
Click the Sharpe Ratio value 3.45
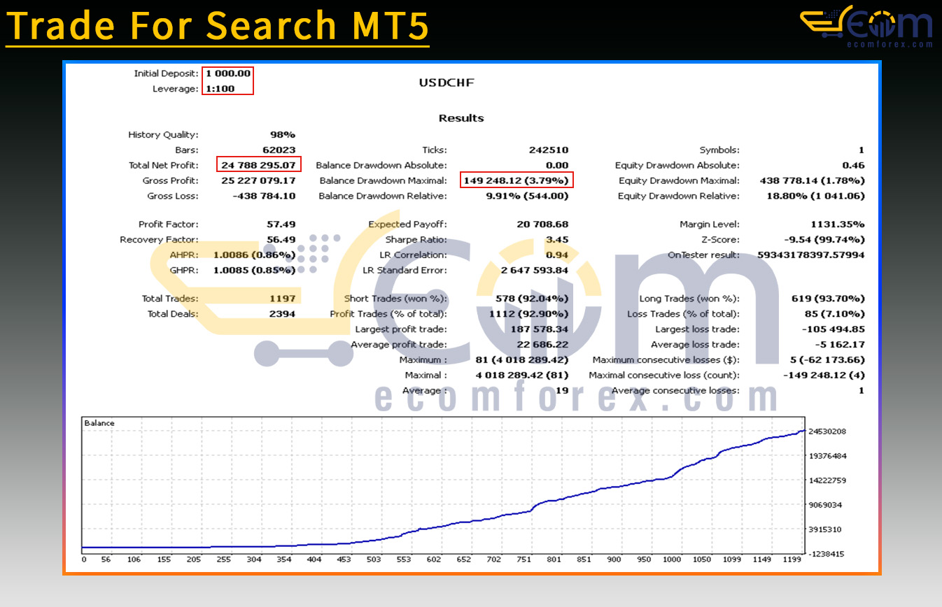pyautogui.click(x=558, y=240)
